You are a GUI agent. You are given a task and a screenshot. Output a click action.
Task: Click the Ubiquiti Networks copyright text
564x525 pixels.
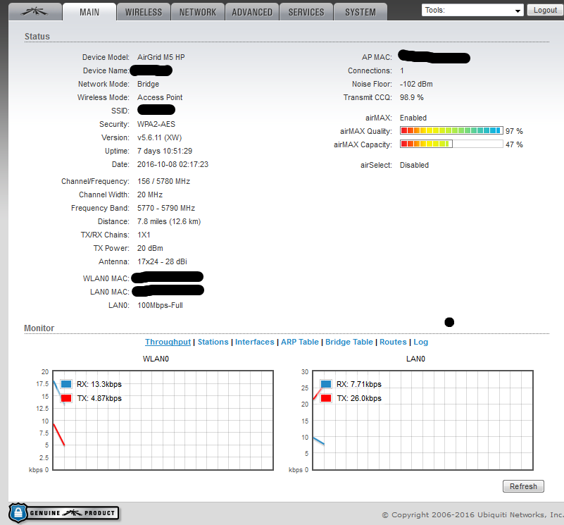(x=472, y=514)
